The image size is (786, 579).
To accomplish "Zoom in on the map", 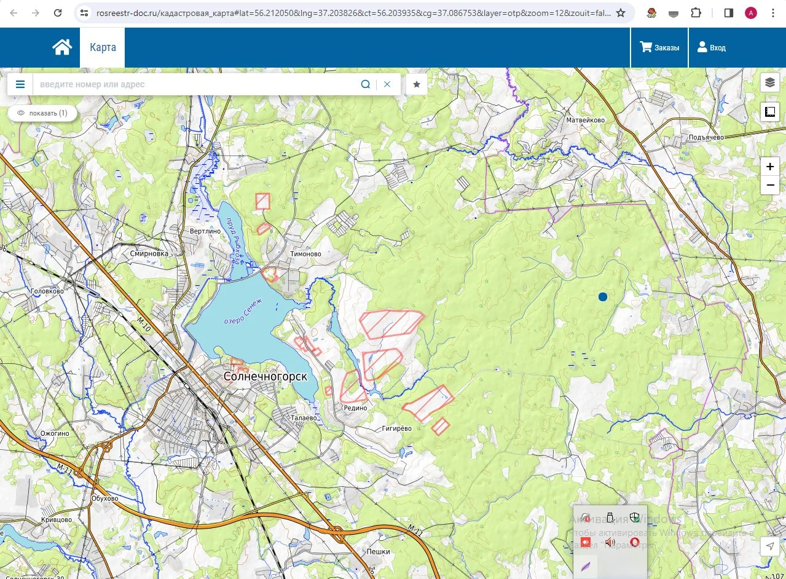I will point(769,167).
